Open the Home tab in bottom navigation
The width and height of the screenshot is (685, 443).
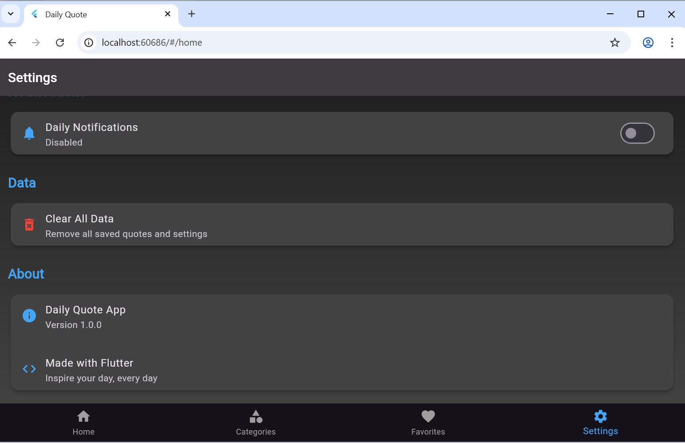pos(83,423)
